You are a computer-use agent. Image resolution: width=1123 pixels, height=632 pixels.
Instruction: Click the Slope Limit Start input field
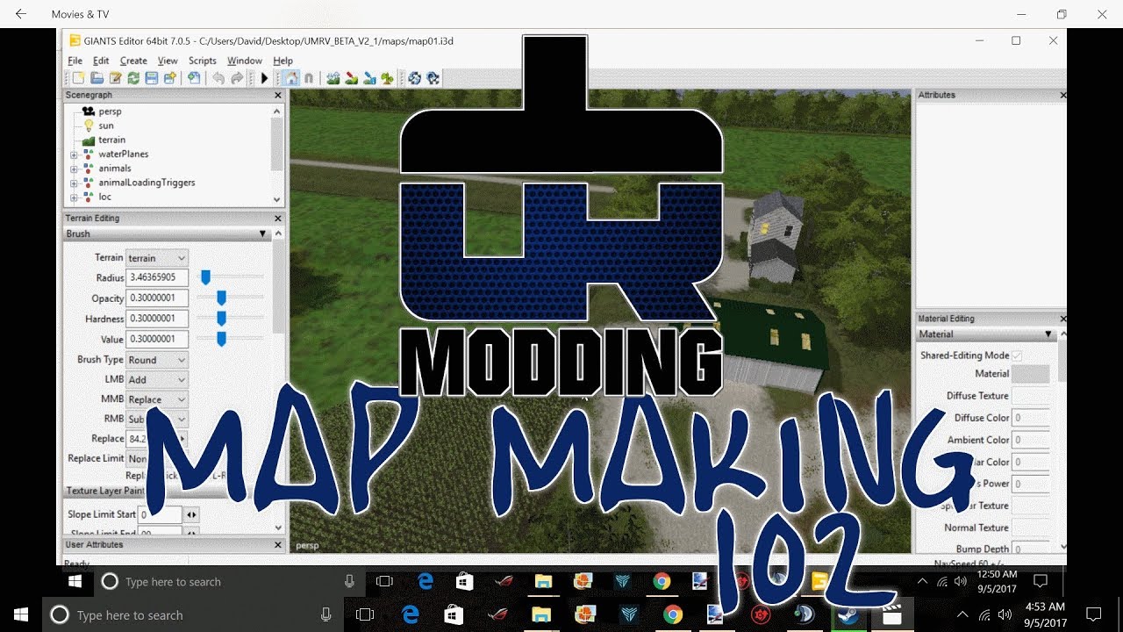(160, 514)
